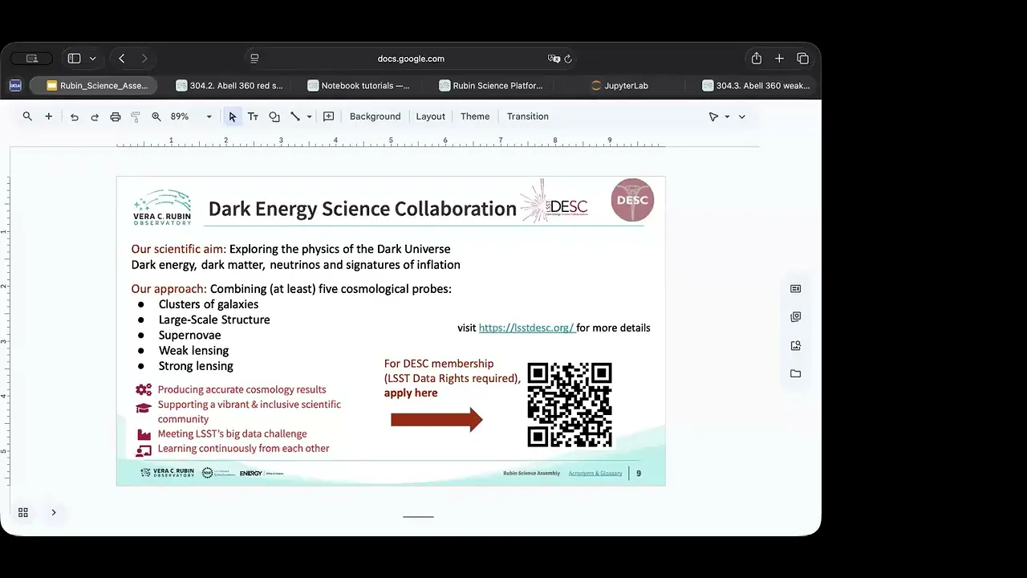The width and height of the screenshot is (1027, 578).
Task: Select the paint format tool
Action: (136, 116)
